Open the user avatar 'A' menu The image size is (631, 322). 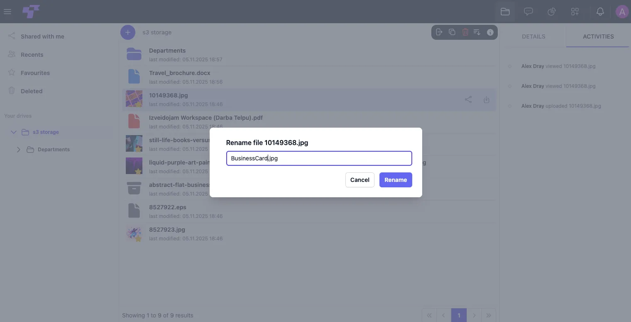click(622, 12)
